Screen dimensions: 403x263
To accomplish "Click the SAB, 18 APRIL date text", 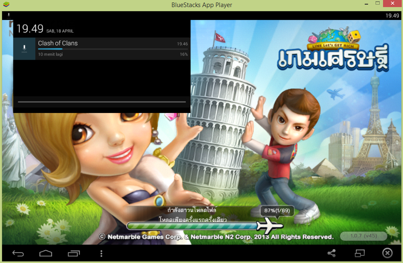I will [x=60, y=31].
